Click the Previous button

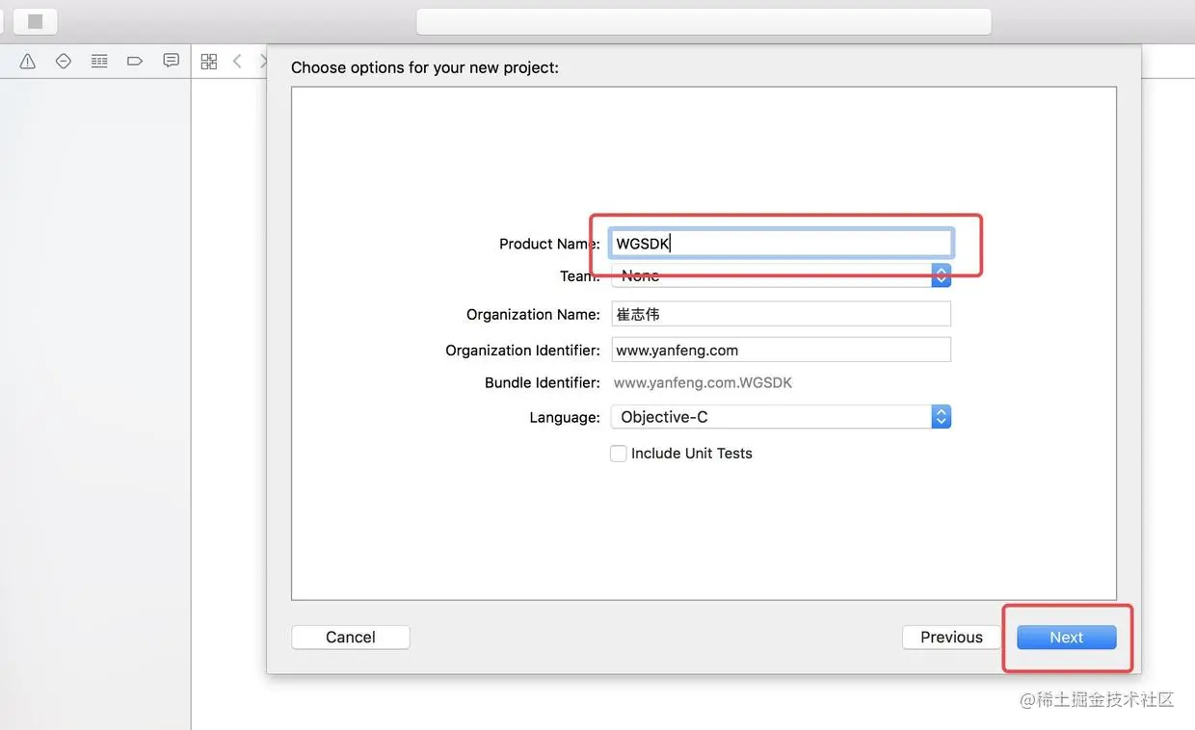pos(951,637)
